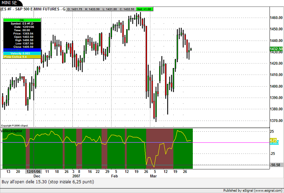Click the current price label 1432.50
The image size is (284, 193).
tap(276, 50)
